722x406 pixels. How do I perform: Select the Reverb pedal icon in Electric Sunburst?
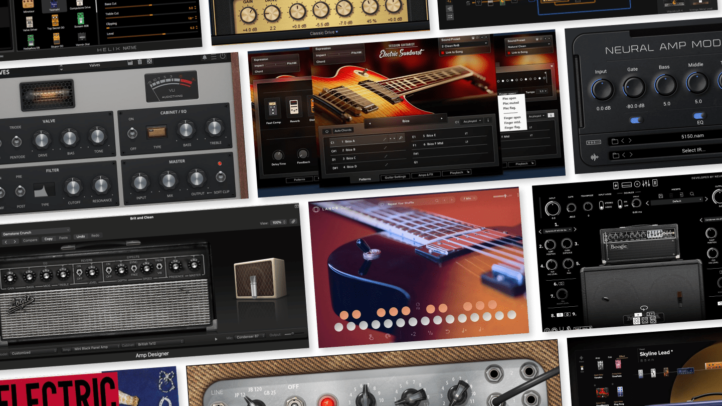click(294, 107)
